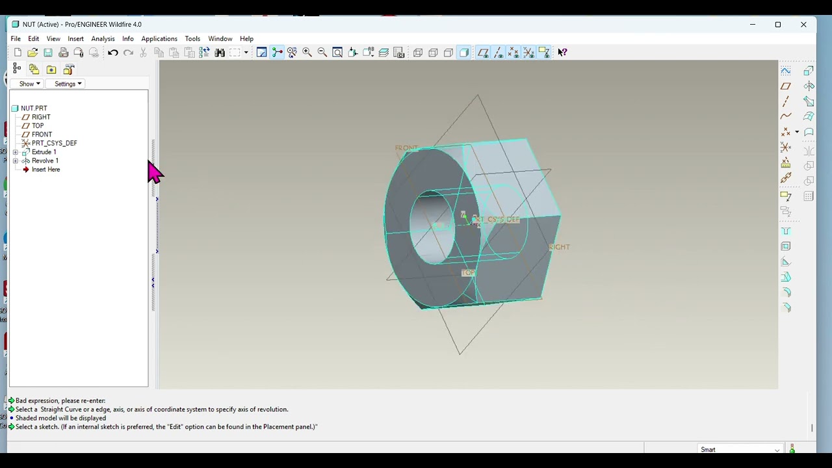The width and height of the screenshot is (832, 468).
Task: Select the Datum Curve tool
Action: (x=786, y=116)
